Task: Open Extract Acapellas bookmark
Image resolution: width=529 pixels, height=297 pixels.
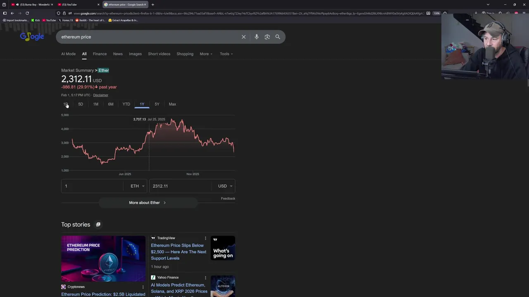Action: [x=123, y=20]
